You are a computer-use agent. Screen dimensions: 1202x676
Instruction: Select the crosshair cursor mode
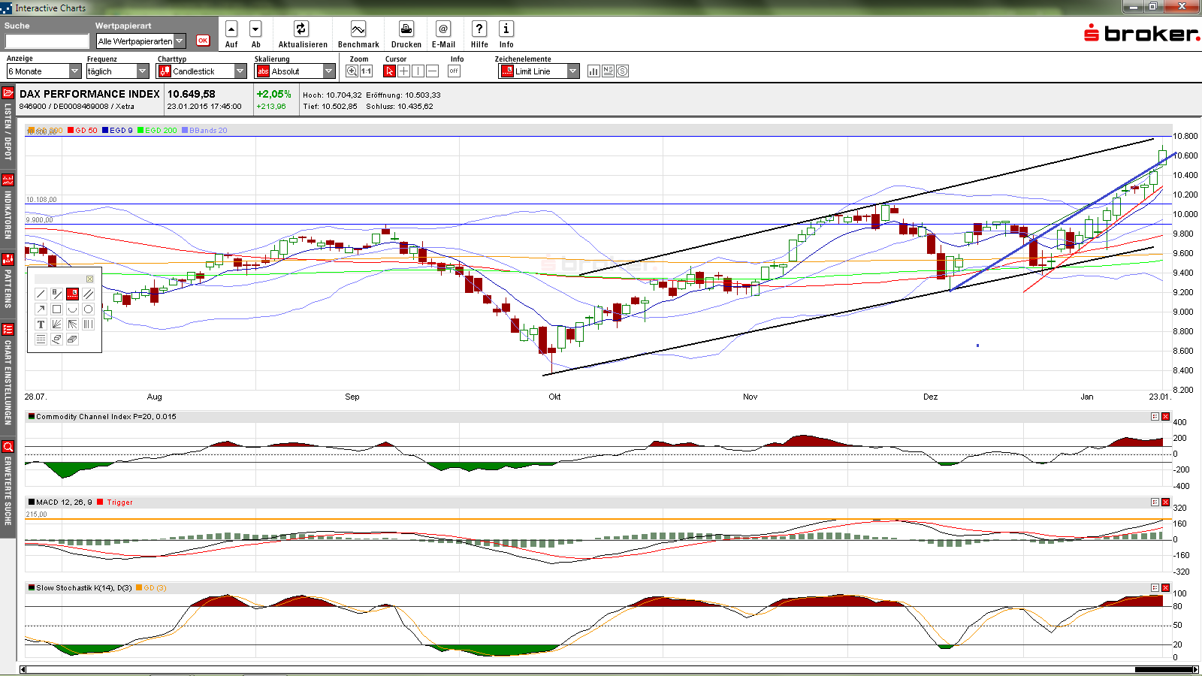click(403, 71)
